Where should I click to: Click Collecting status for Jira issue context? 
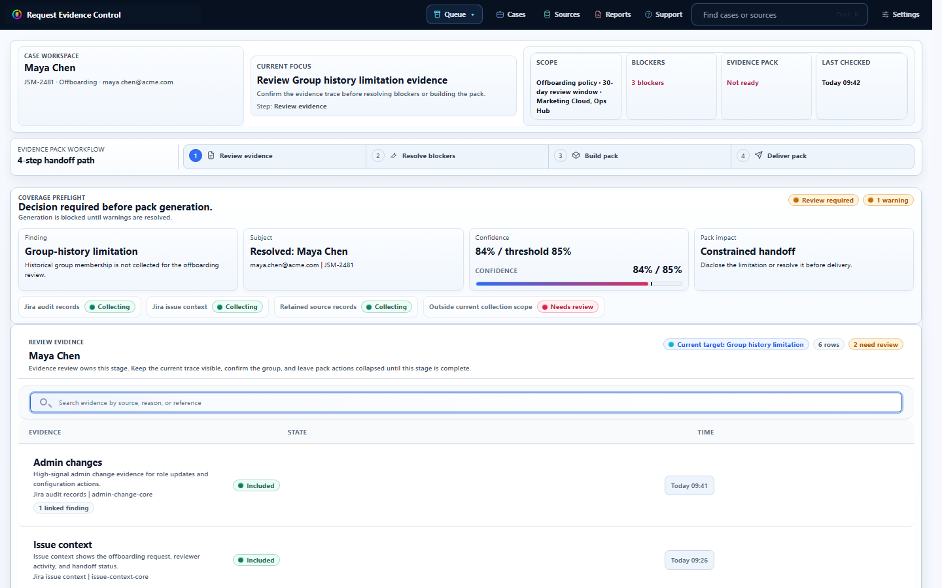coord(237,307)
